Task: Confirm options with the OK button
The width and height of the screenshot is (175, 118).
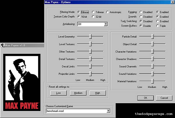Action: pyautogui.click(x=146, y=98)
